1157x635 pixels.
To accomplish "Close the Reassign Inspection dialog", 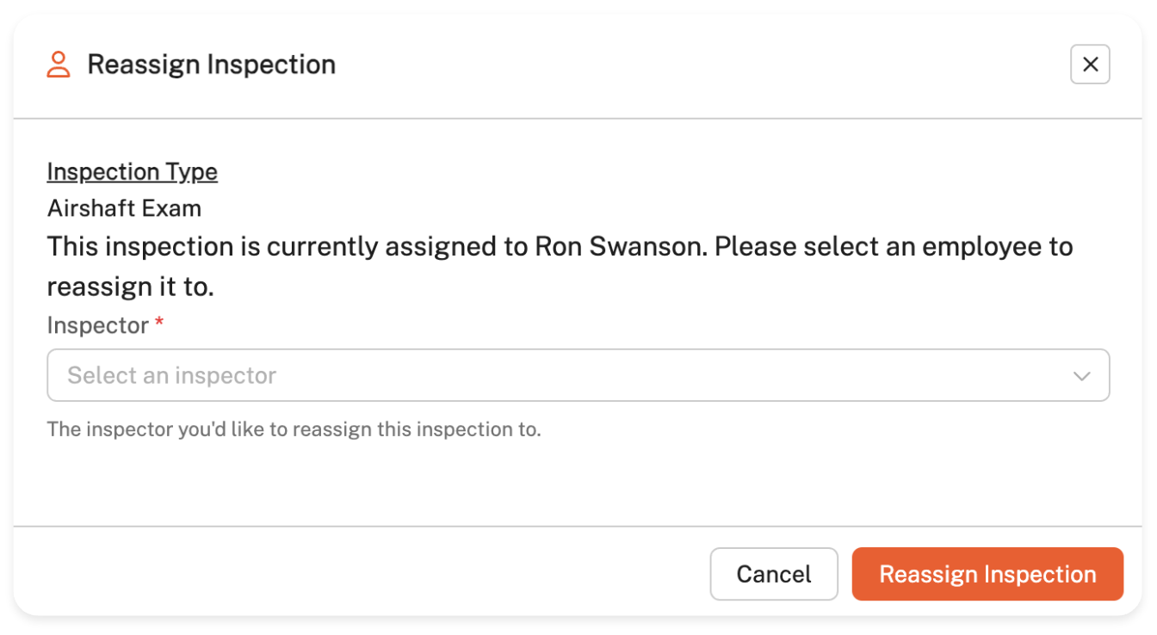I will click(1090, 65).
